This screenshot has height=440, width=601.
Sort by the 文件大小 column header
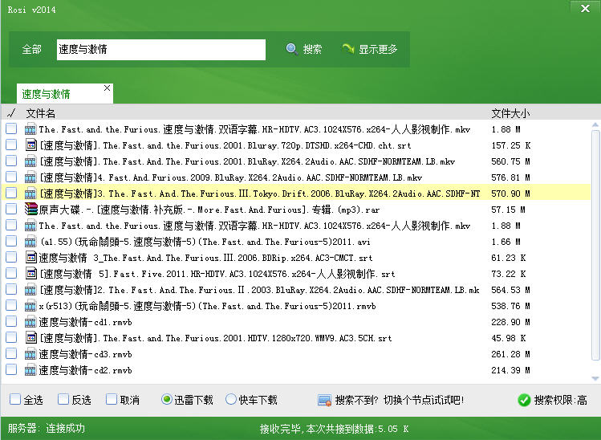[x=510, y=113]
